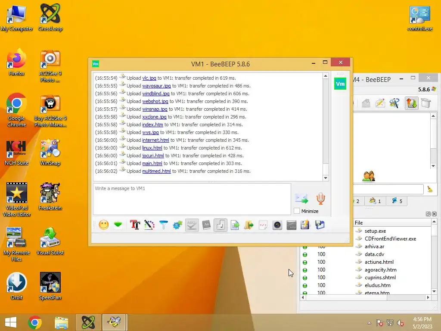Viewport: 441px width, 331px height.
Task: Click the green down-arrow icon in chat toolbar
Action: (118, 225)
